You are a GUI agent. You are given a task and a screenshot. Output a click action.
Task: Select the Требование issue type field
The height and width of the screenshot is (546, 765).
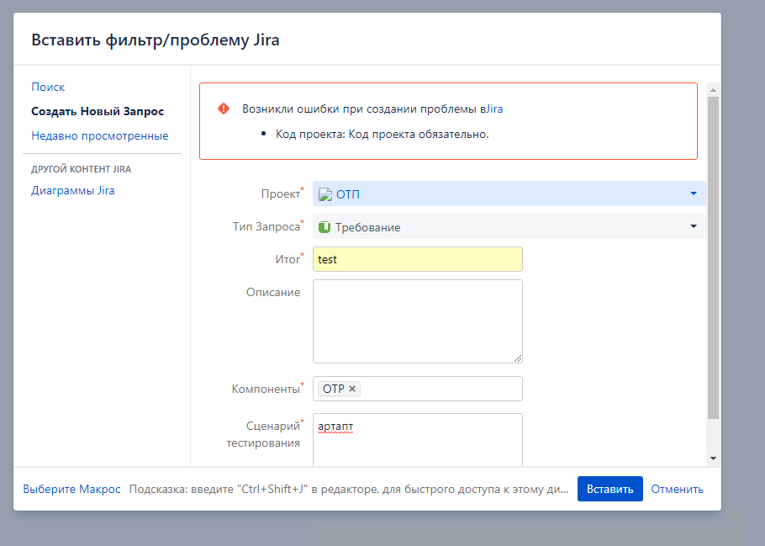(509, 226)
